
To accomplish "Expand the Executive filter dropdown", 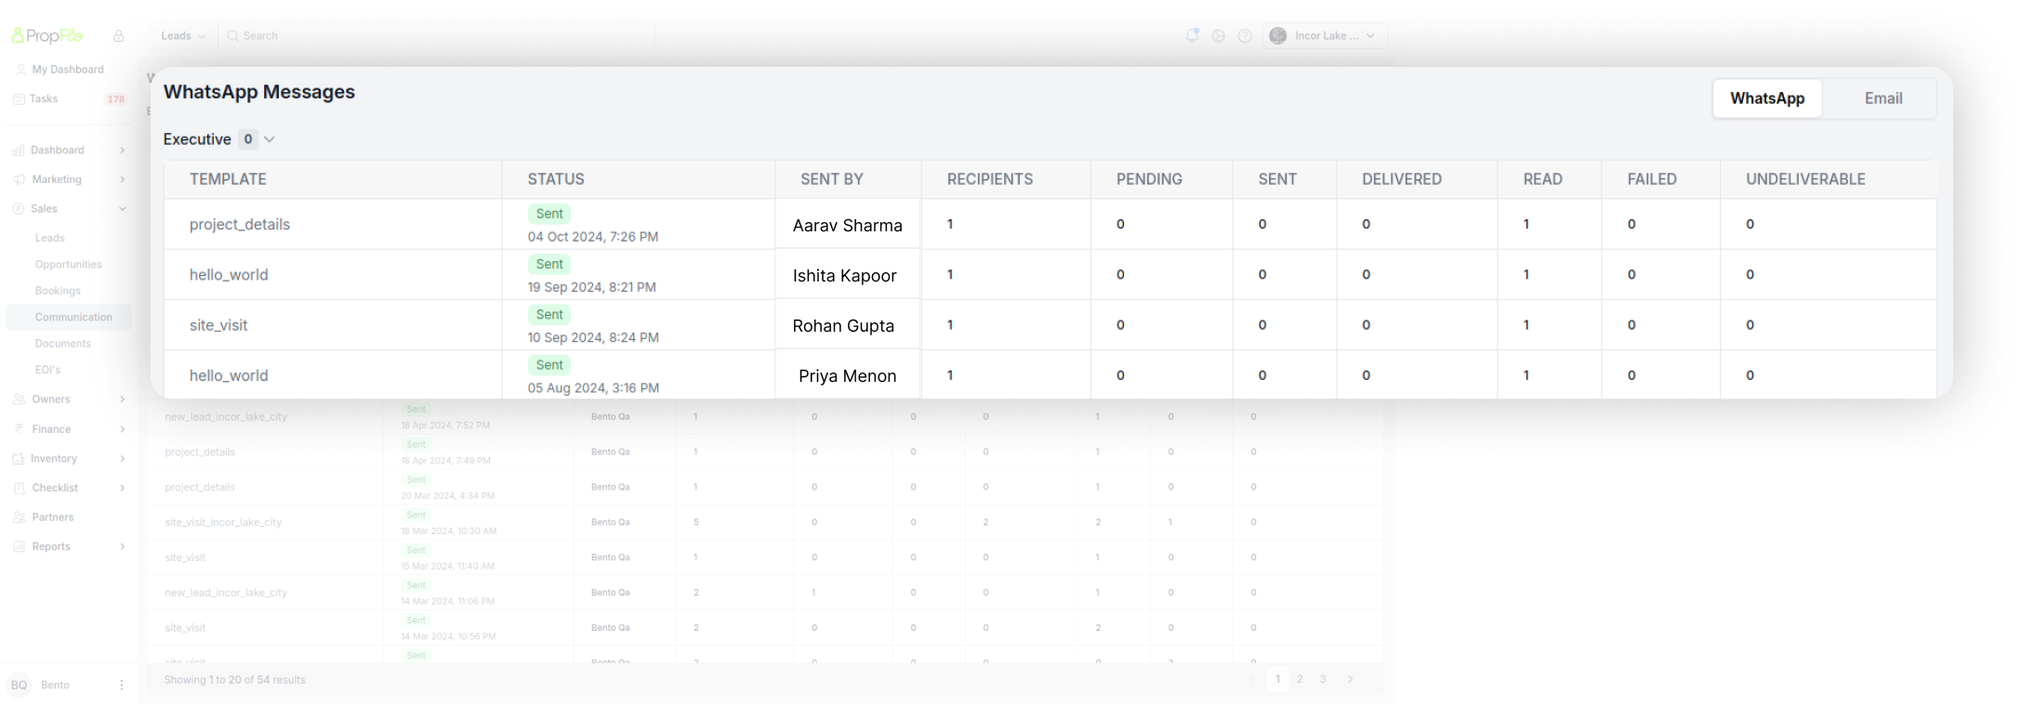I will coord(270,139).
